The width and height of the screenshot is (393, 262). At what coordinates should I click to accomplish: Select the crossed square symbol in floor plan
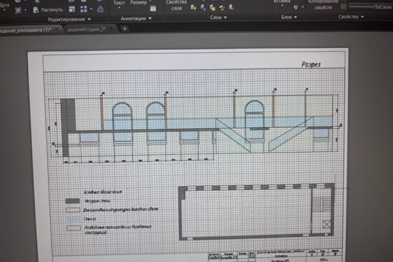(326, 224)
